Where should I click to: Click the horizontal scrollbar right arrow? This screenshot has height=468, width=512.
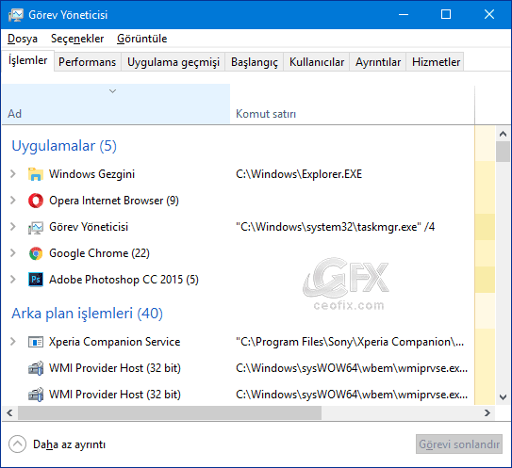pos(487,412)
